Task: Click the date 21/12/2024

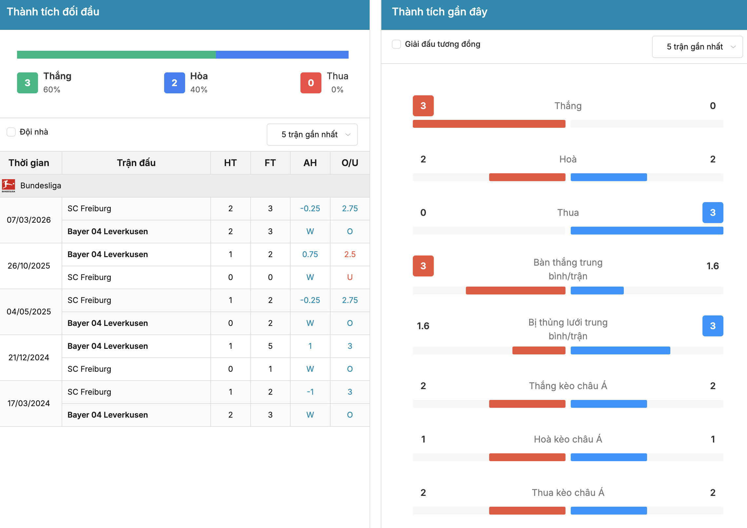Action: point(29,357)
